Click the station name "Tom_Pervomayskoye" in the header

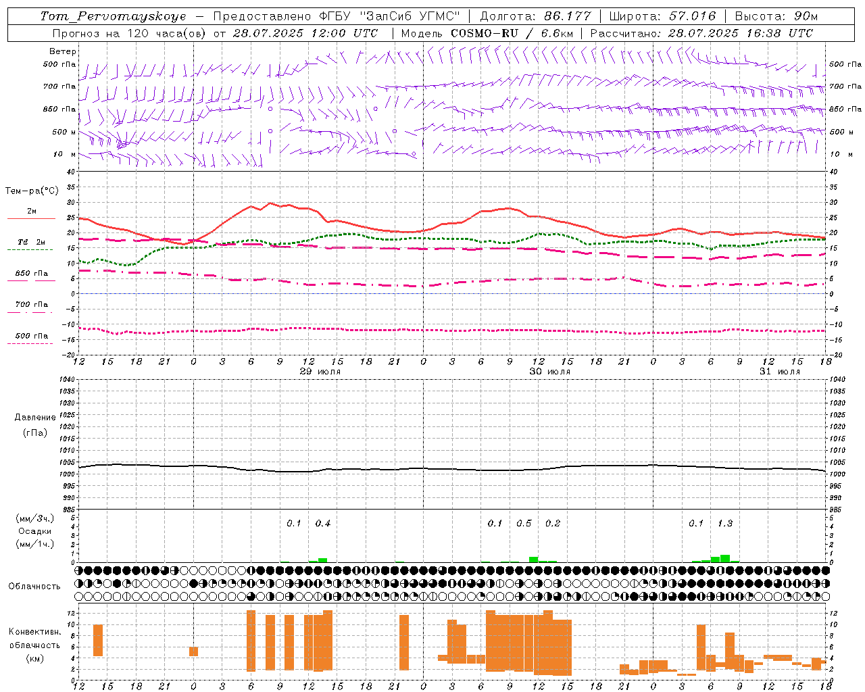[x=113, y=16]
